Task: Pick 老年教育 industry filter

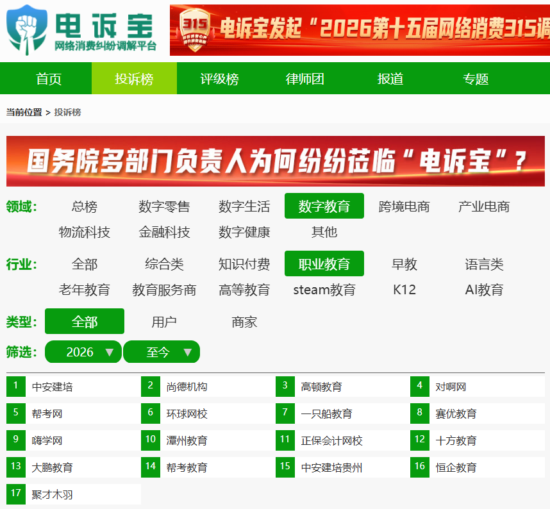Action: [x=85, y=290]
